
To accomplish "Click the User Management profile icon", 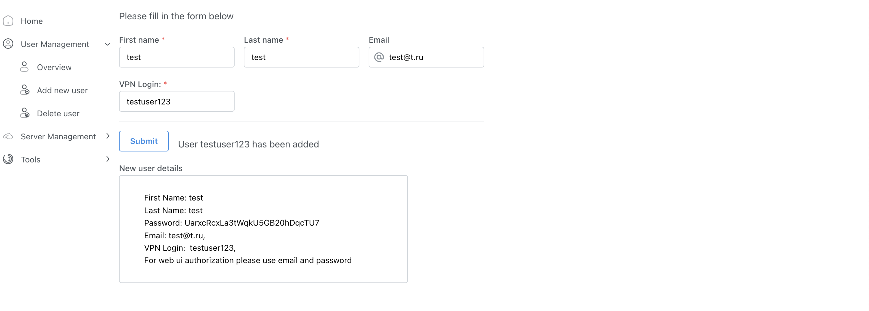I will point(8,44).
